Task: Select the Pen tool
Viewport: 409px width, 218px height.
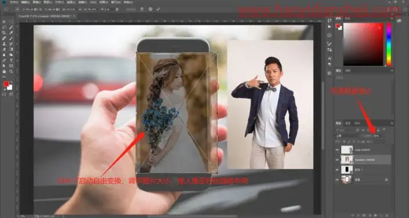Action: pos(4,60)
